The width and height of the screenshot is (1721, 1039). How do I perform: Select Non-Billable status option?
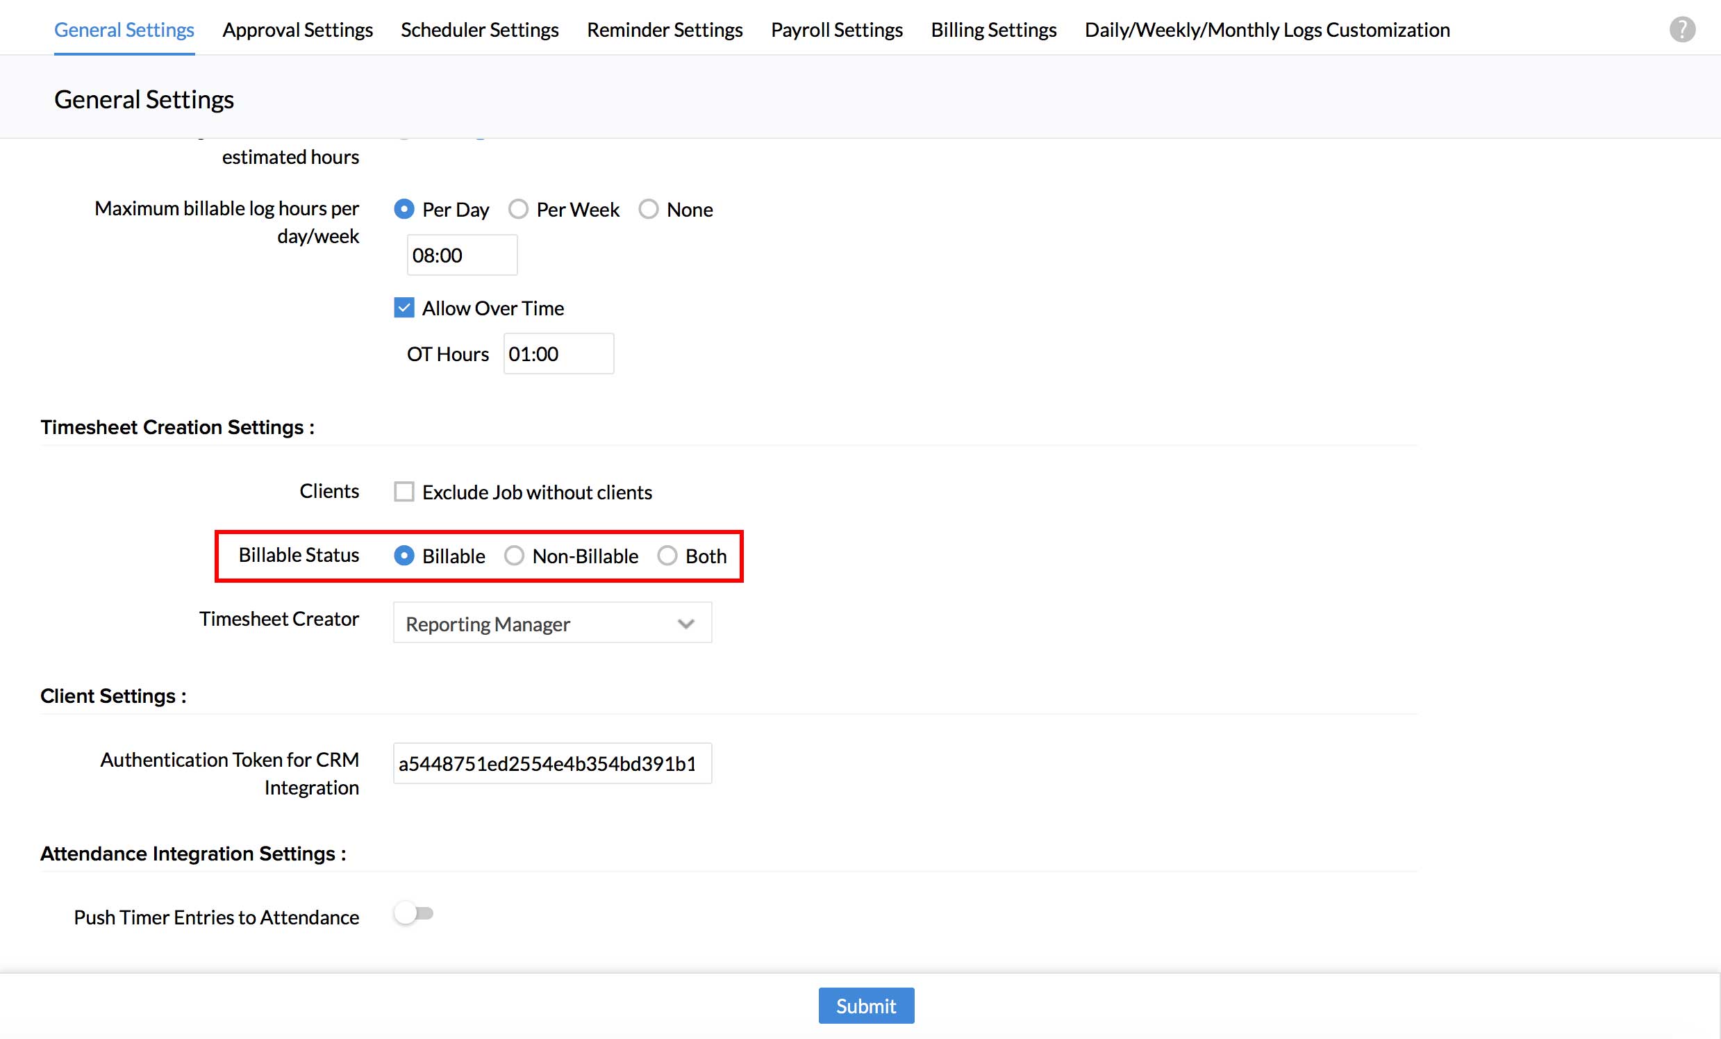click(x=514, y=556)
